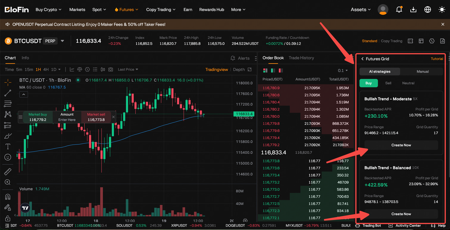
Task: Show both-sides order book view
Action: (x=265, y=71)
